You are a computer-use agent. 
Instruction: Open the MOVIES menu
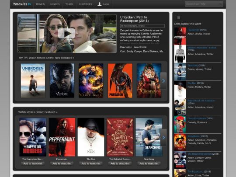click(40, 4)
